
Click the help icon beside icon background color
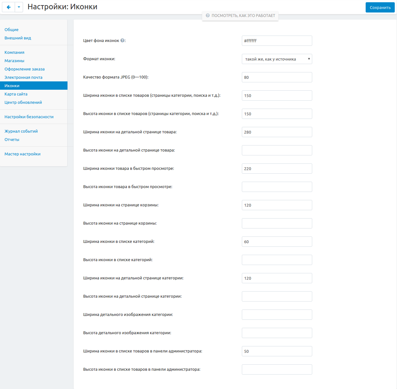[x=122, y=41]
